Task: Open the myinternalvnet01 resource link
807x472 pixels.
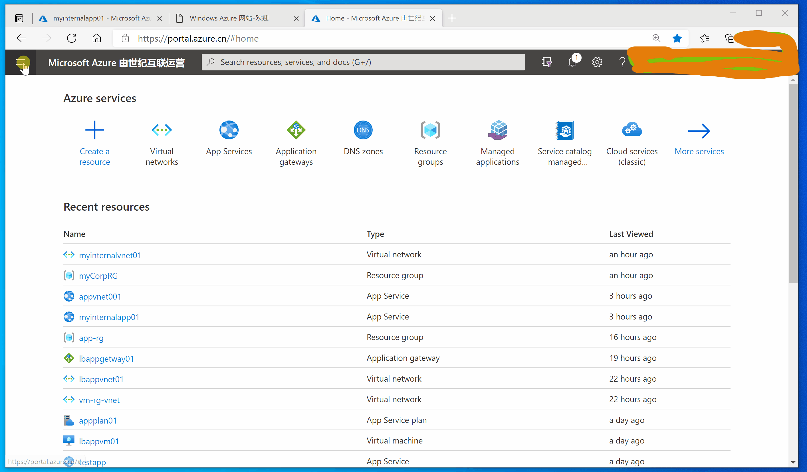Action: click(x=110, y=255)
